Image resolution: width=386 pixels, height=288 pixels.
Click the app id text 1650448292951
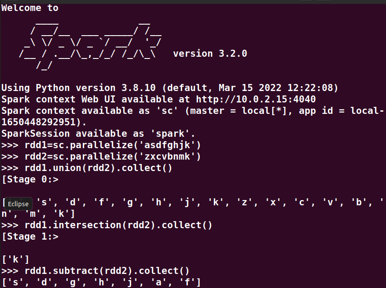click(38, 122)
